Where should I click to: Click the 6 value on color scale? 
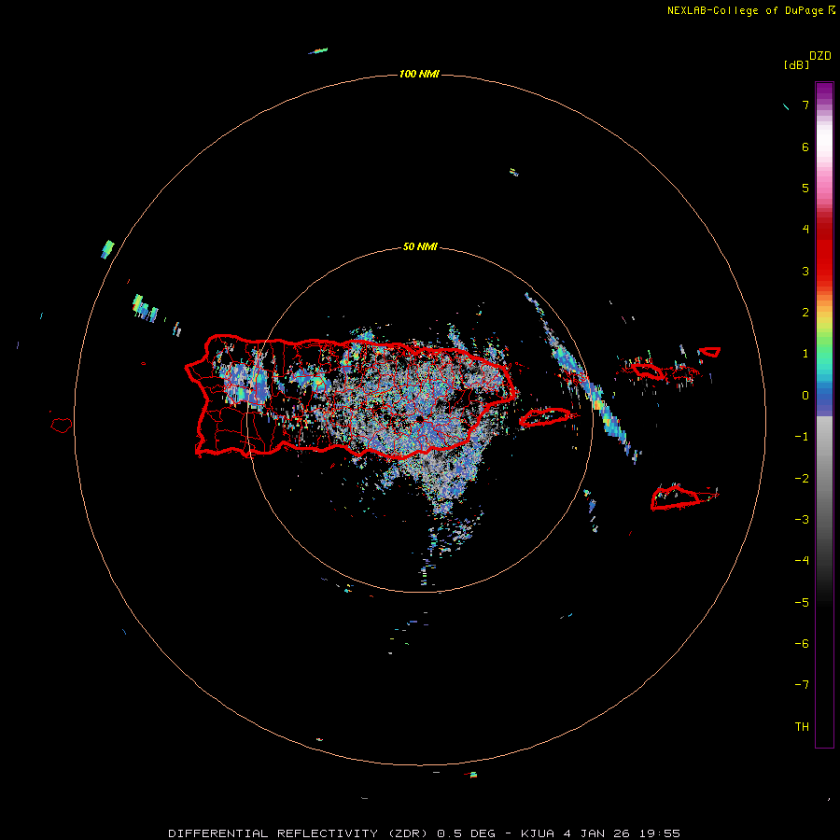[805, 147]
